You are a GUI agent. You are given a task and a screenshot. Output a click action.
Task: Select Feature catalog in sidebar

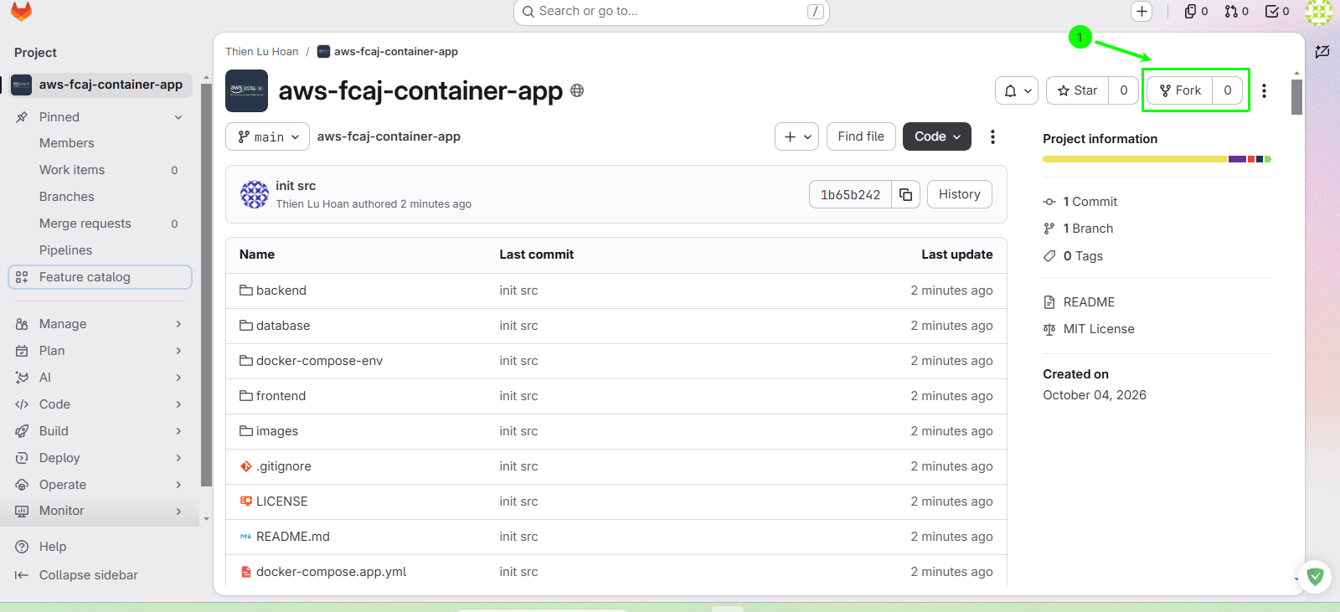tap(100, 277)
